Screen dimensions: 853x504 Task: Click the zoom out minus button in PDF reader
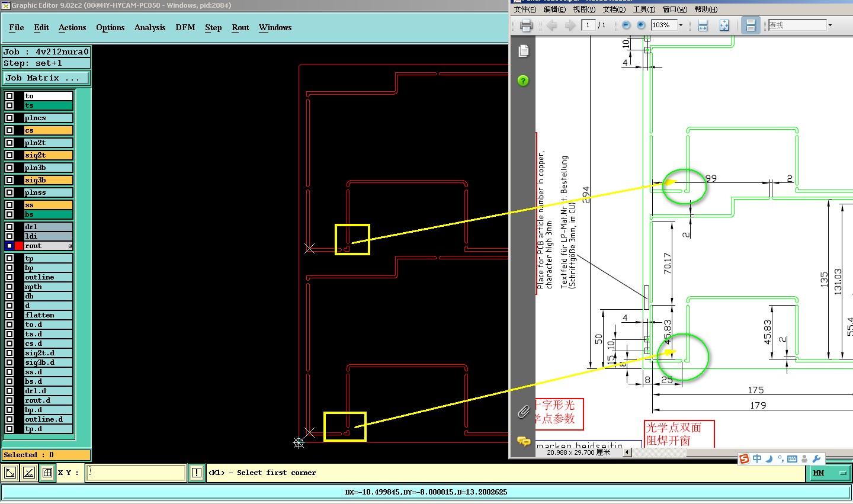click(x=626, y=25)
